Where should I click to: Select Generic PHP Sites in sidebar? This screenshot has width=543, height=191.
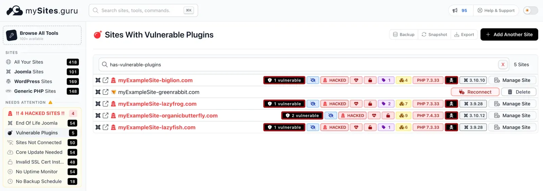point(42,91)
